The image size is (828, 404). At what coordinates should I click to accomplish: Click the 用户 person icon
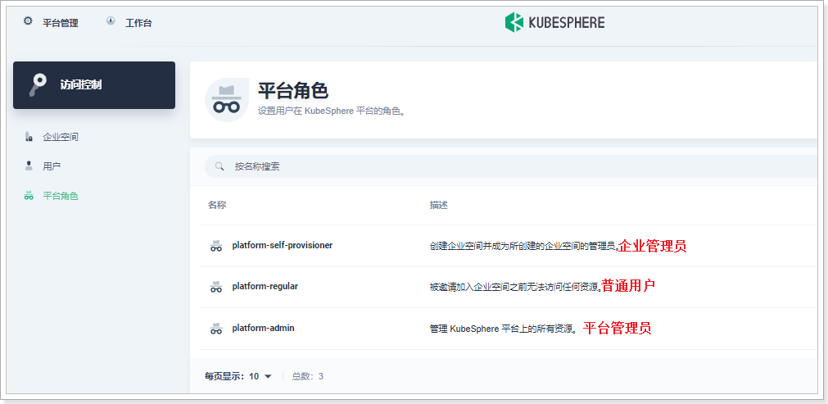[x=29, y=166]
